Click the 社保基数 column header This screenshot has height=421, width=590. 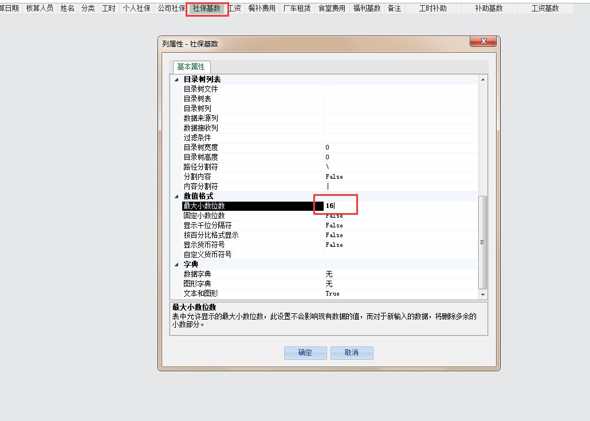click(x=207, y=9)
